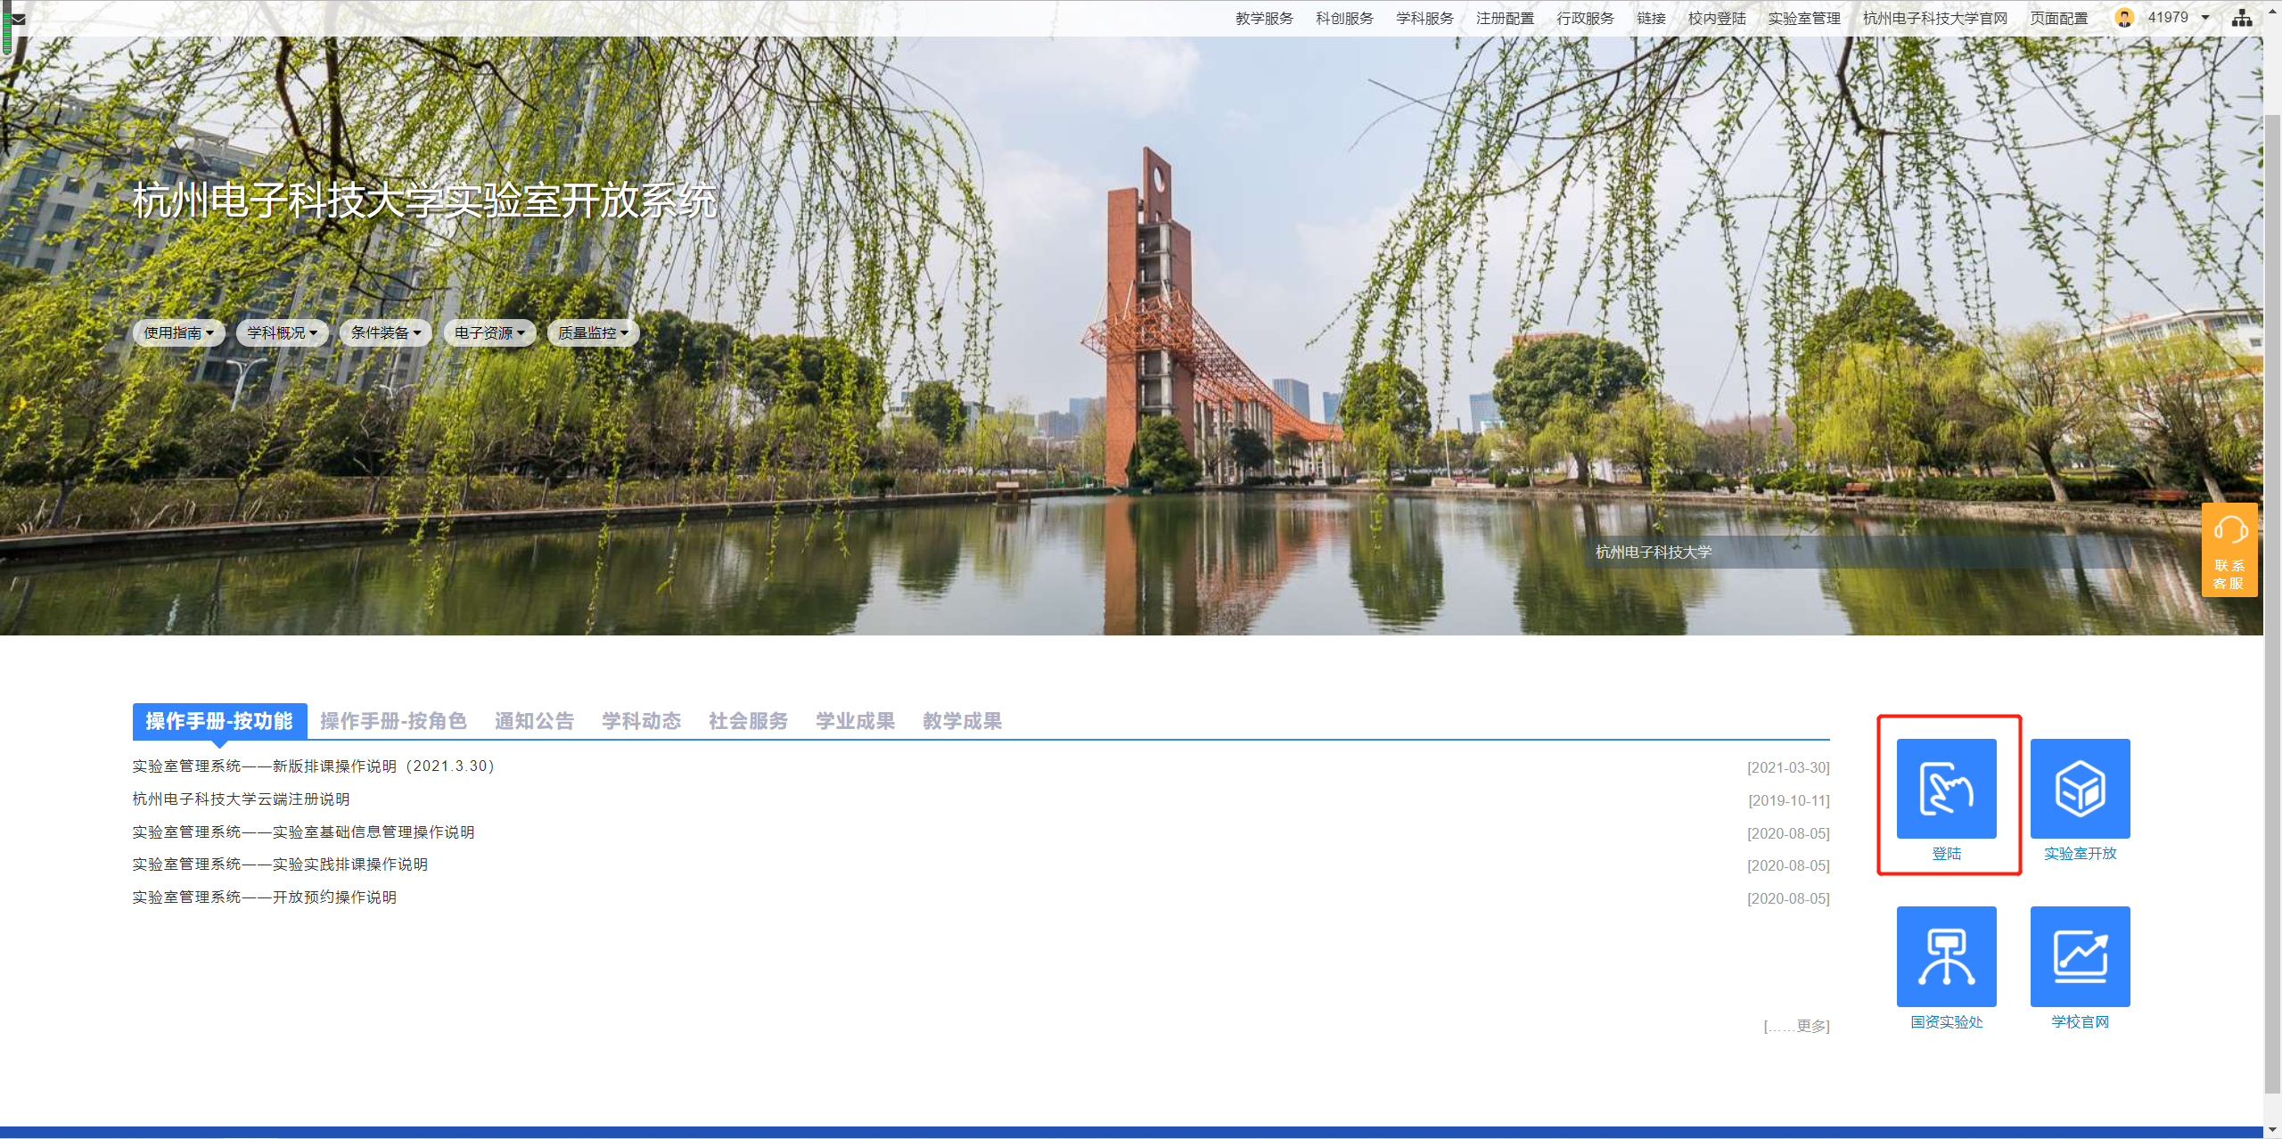Click the 登陆 text label
The image size is (2282, 1139).
pos(1946,854)
